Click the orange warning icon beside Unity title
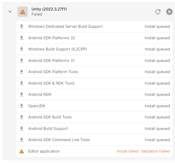 (23, 12)
